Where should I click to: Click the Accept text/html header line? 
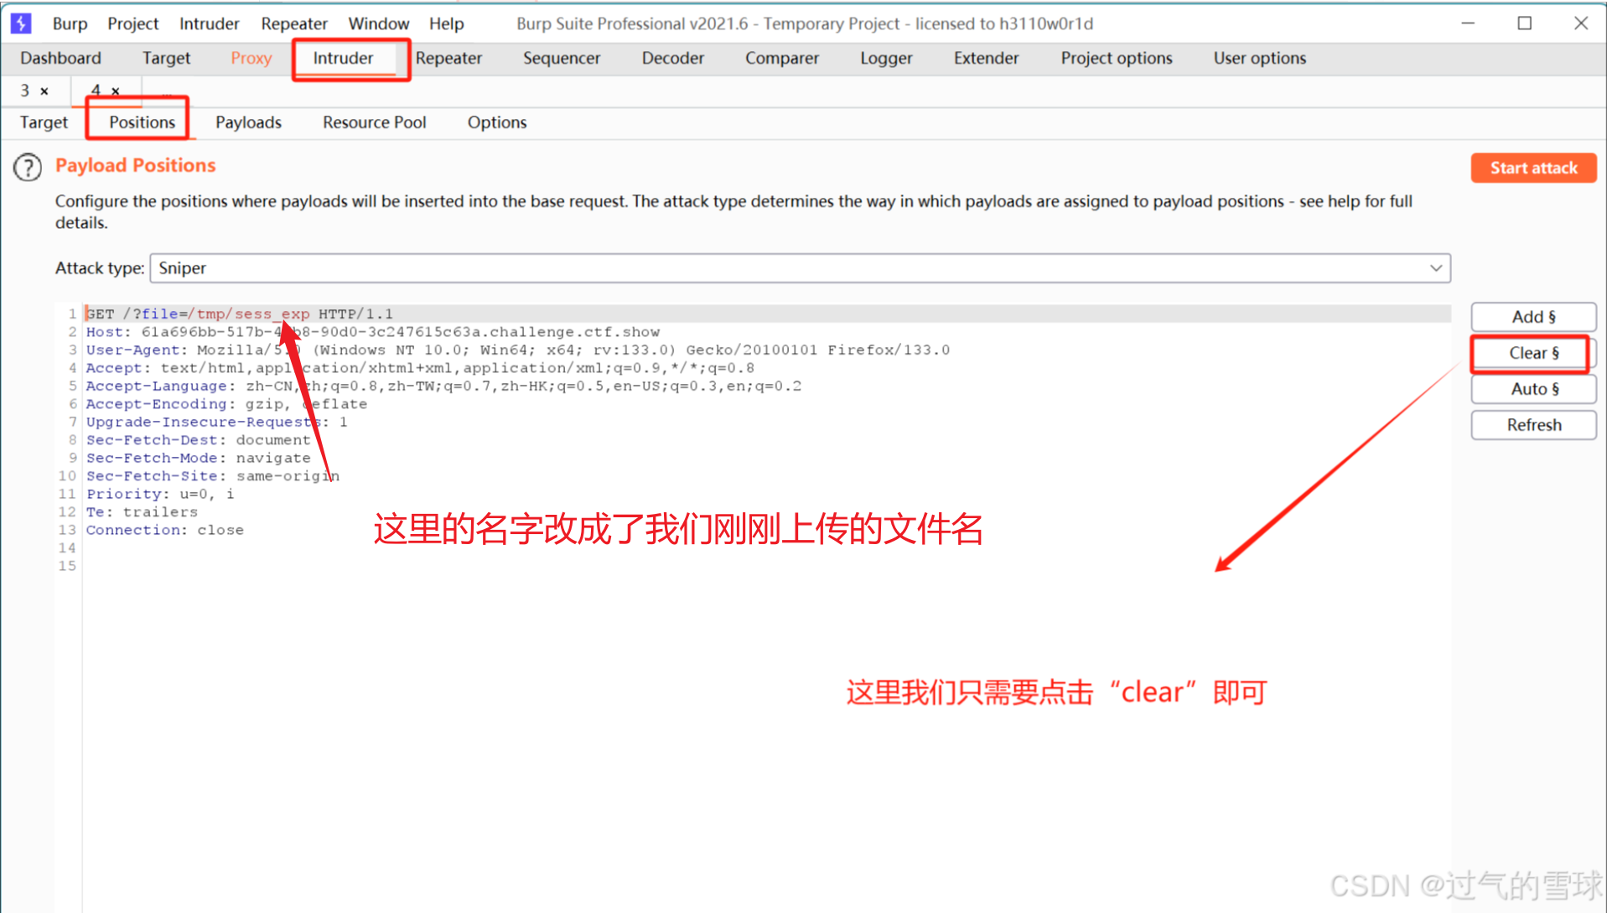(420, 368)
